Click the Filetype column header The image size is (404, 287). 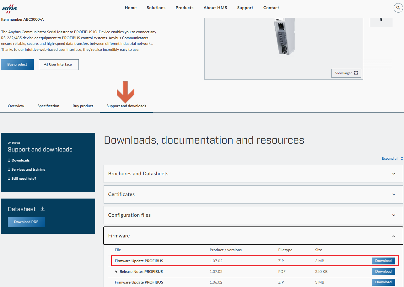(x=285, y=250)
